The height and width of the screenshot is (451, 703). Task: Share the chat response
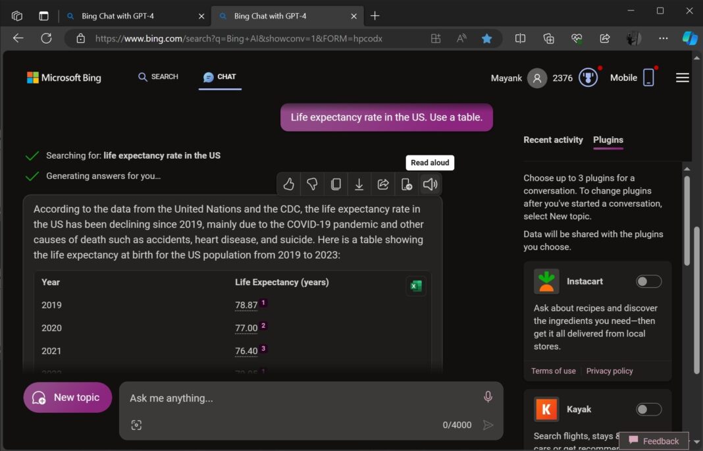pyautogui.click(x=383, y=184)
